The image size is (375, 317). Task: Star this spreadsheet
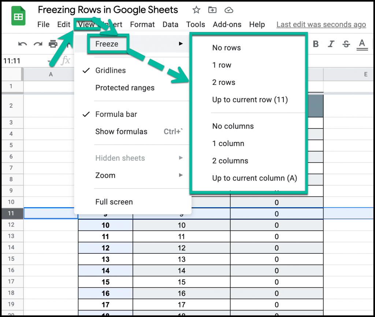[196, 10]
